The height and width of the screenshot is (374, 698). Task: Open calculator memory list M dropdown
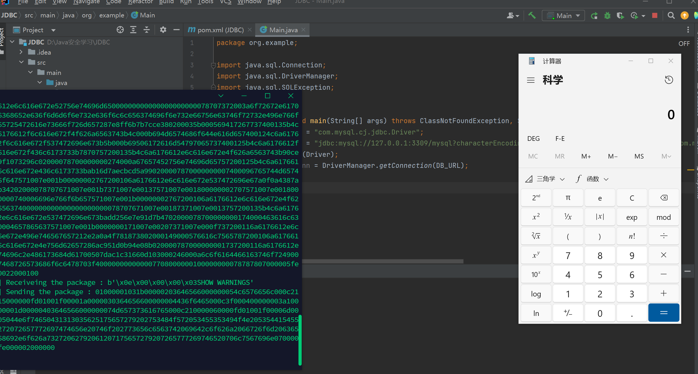pyautogui.click(x=666, y=157)
